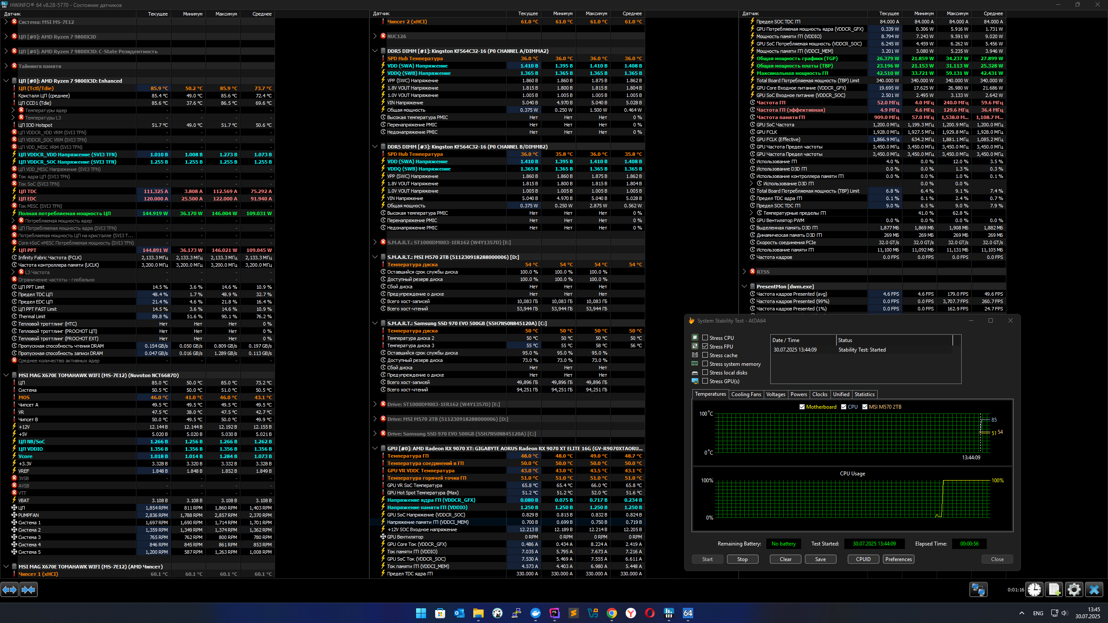This screenshot has width=1108, height=623.
Task: Open Google Chrome from the taskbar
Action: pyautogui.click(x=612, y=613)
